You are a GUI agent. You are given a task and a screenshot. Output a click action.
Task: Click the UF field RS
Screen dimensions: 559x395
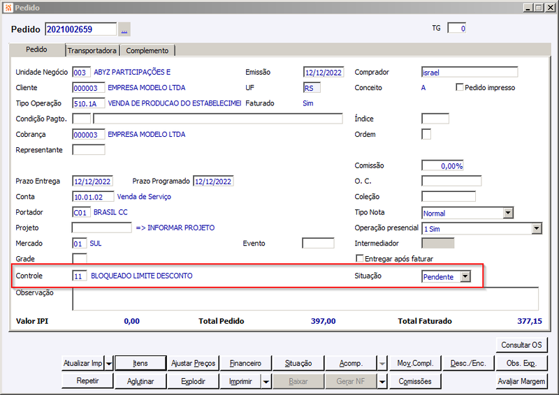coord(312,88)
